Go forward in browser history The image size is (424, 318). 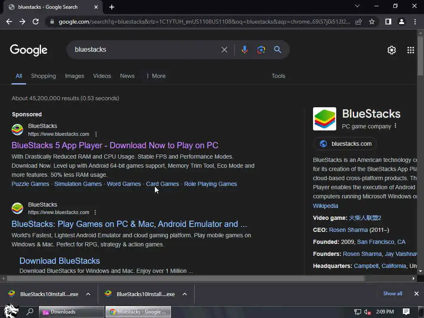click(22, 22)
